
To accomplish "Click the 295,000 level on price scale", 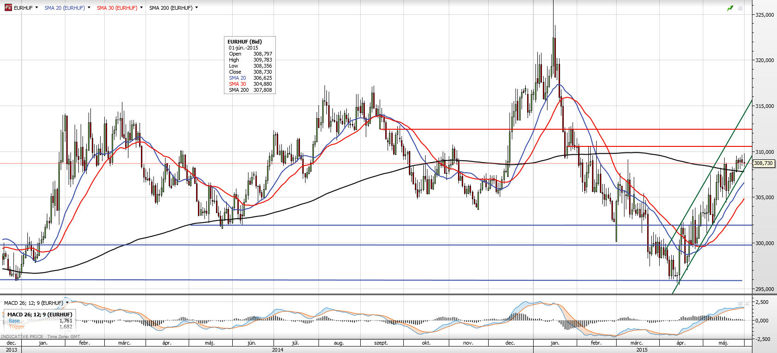I will tap(764, 289).
